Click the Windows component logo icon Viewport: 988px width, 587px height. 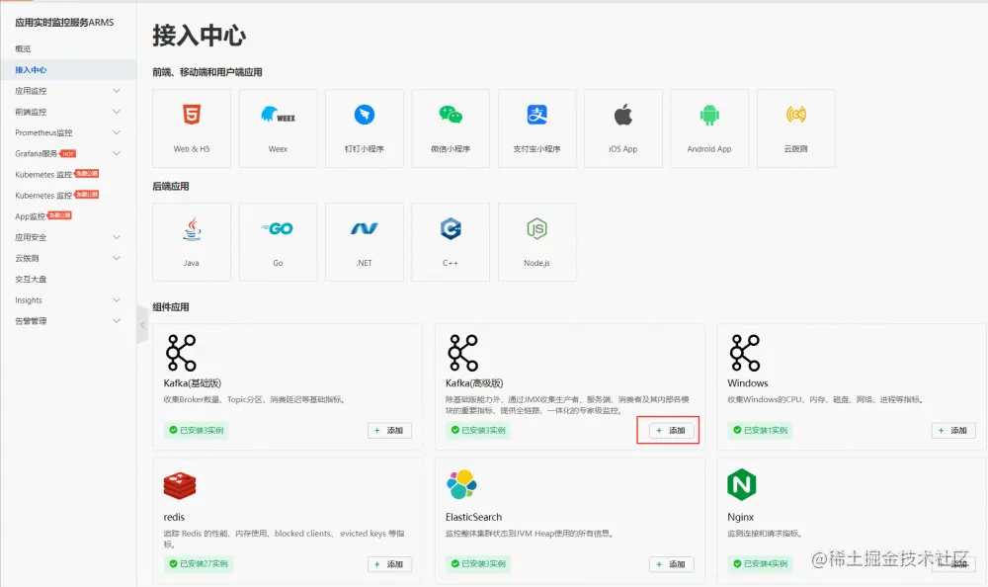tap(745, 353)
